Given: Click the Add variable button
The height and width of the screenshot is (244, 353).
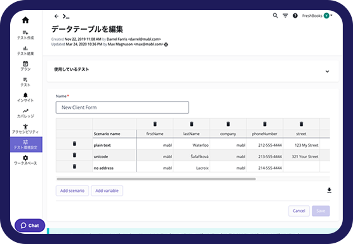Looking at the screenshot, I should (107, 191).
